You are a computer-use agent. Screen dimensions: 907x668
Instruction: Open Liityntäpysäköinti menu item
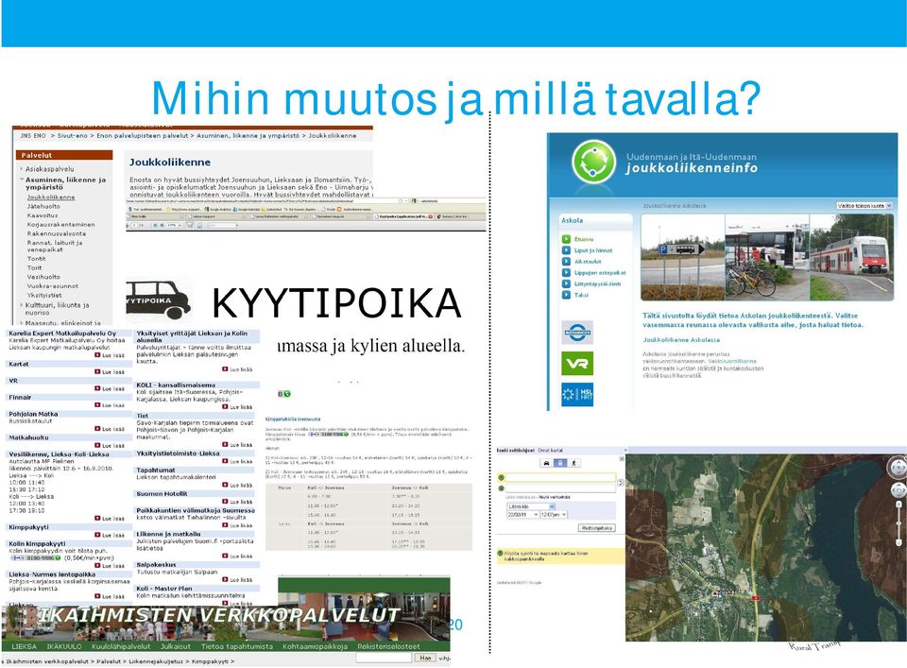[597, 283]
